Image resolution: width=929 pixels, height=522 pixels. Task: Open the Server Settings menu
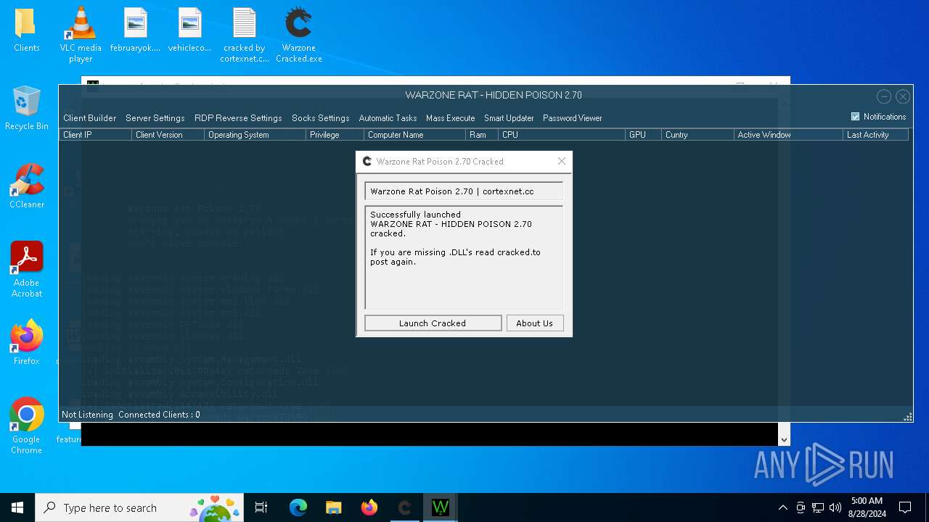tap(155, 118)
